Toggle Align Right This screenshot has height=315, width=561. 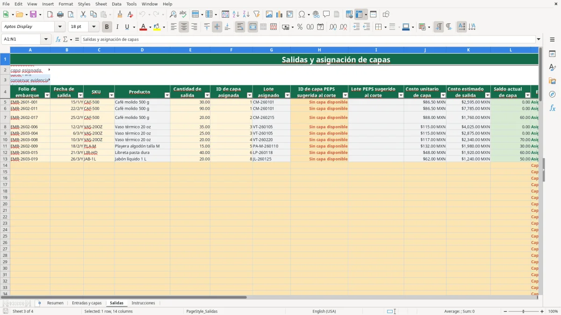pos(194,27)
